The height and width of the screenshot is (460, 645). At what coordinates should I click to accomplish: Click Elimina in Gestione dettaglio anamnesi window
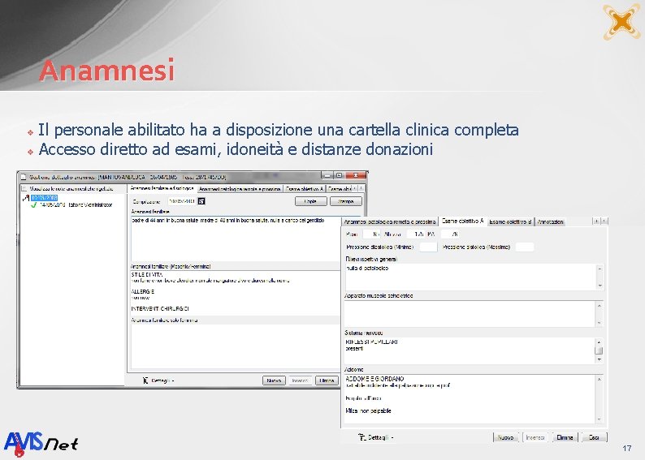(x=327, y=380)
